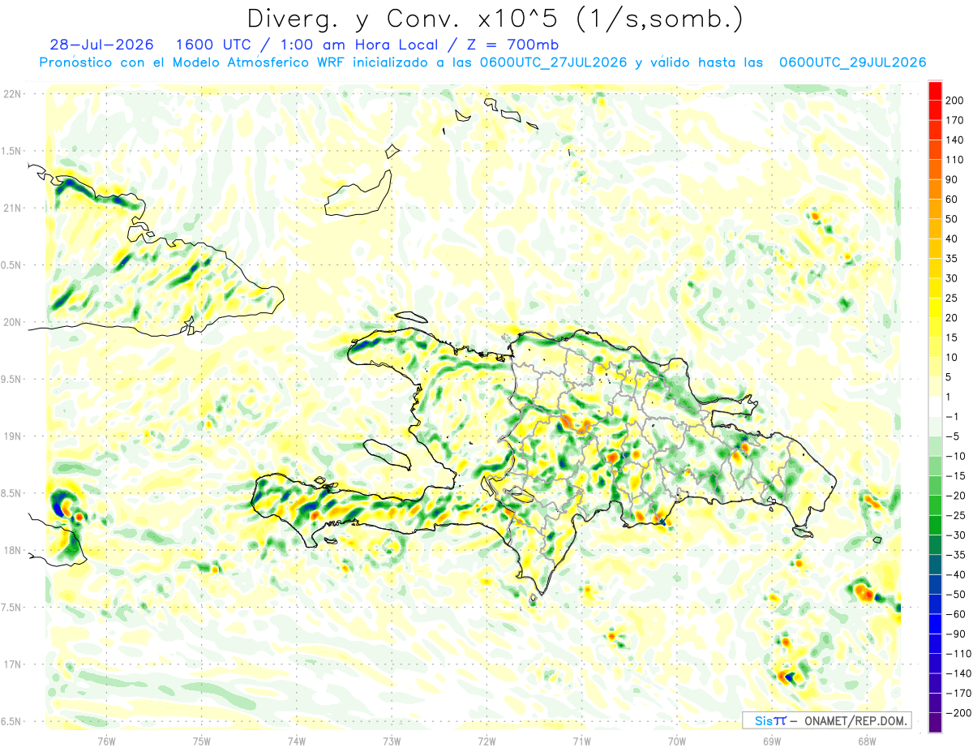Click the positive "140" color scale value

(x=954, y=140)
